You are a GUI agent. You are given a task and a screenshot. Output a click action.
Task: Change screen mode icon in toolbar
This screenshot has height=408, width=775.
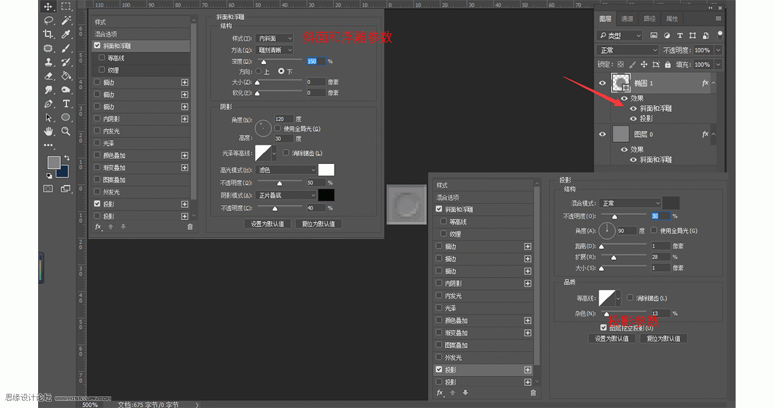(66, 189)
